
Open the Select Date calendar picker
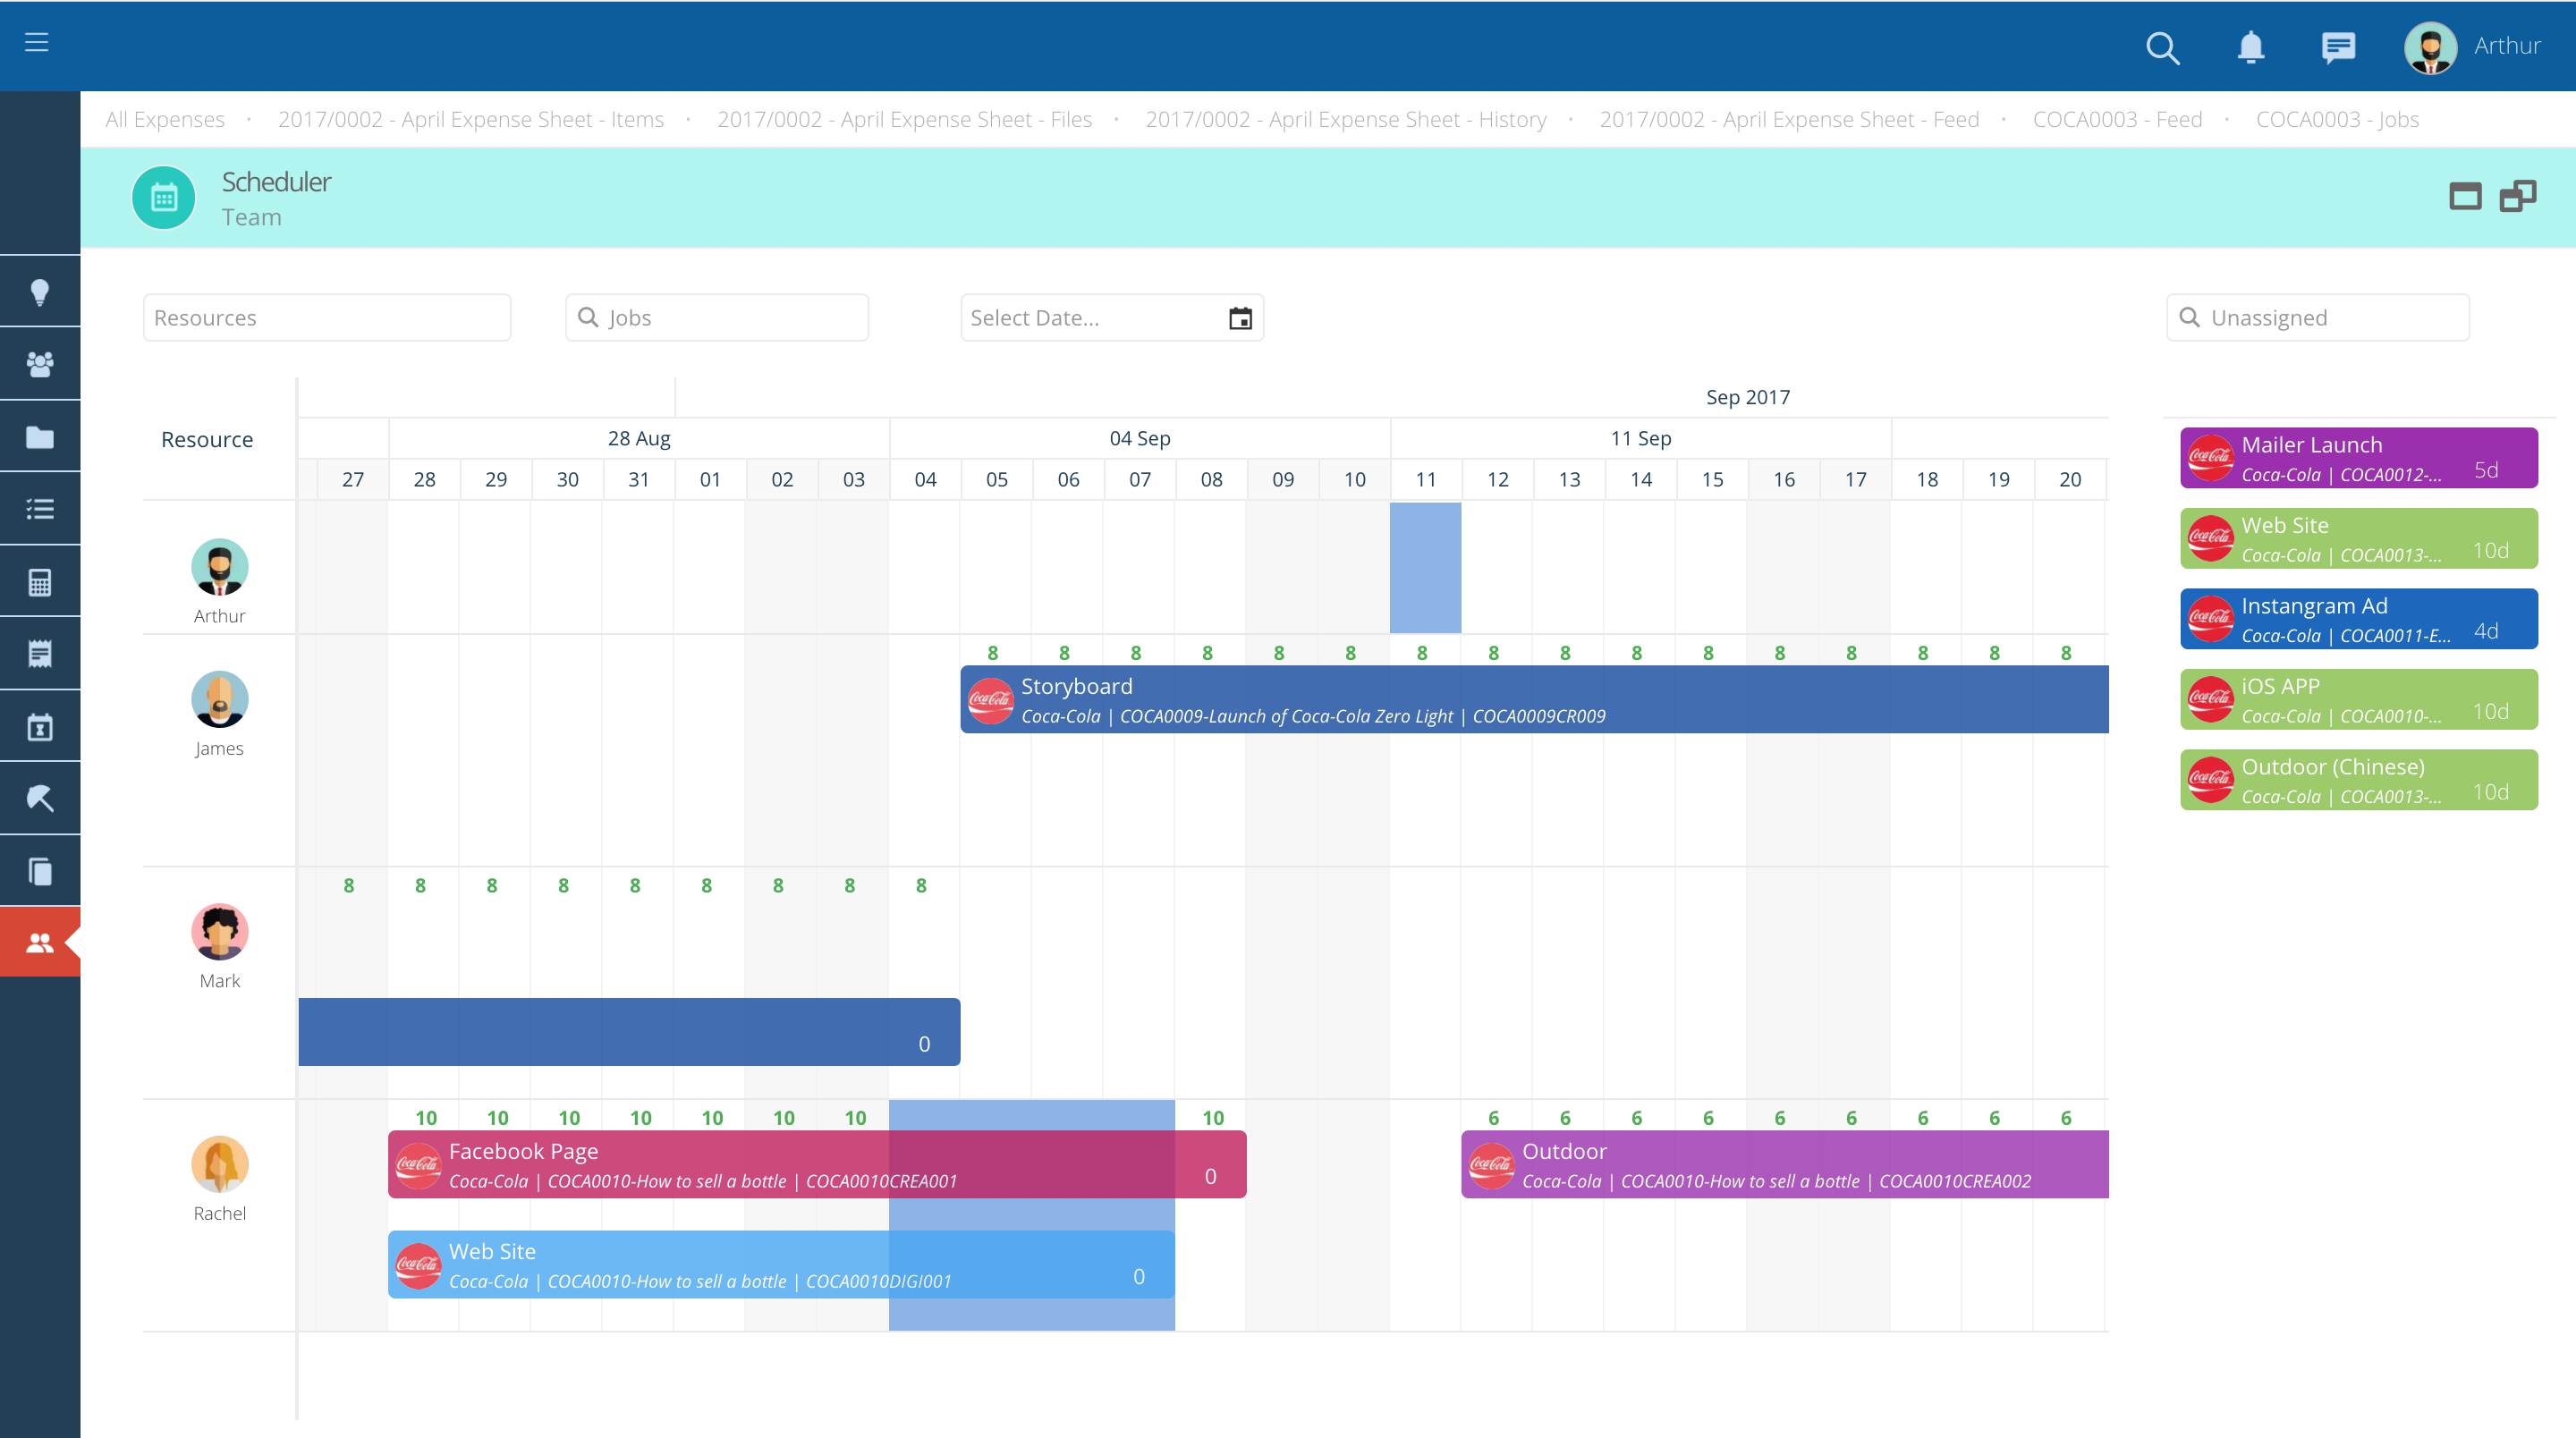(1240, 317)
